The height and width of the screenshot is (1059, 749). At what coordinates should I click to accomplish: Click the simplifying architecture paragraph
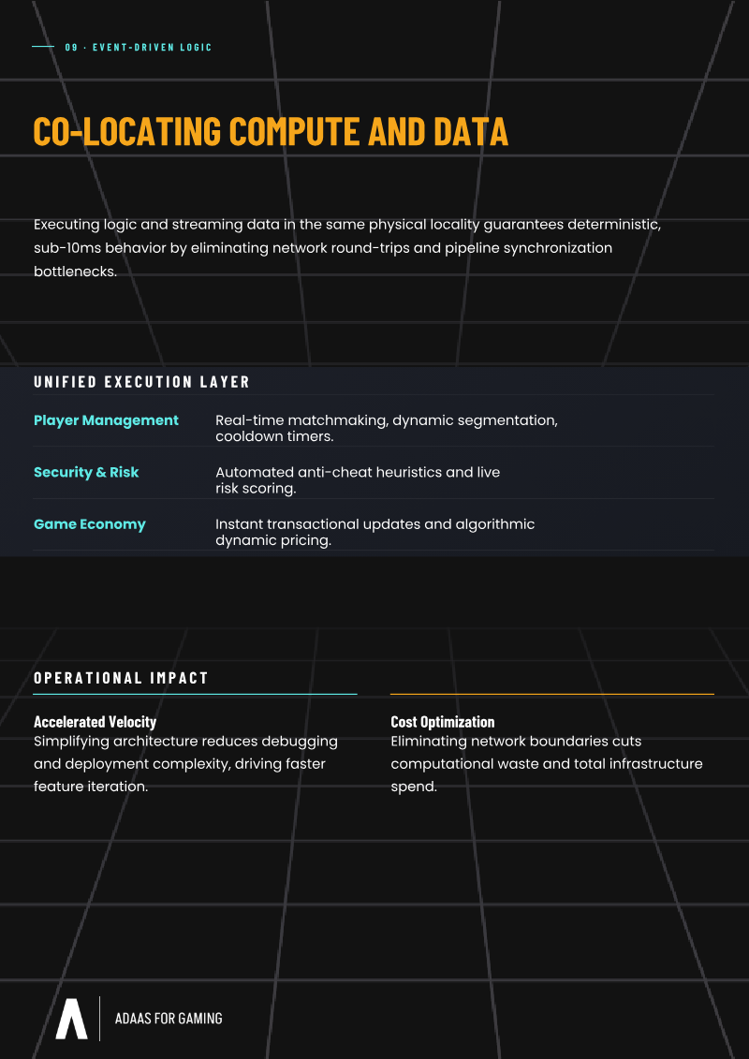point(185,764)
